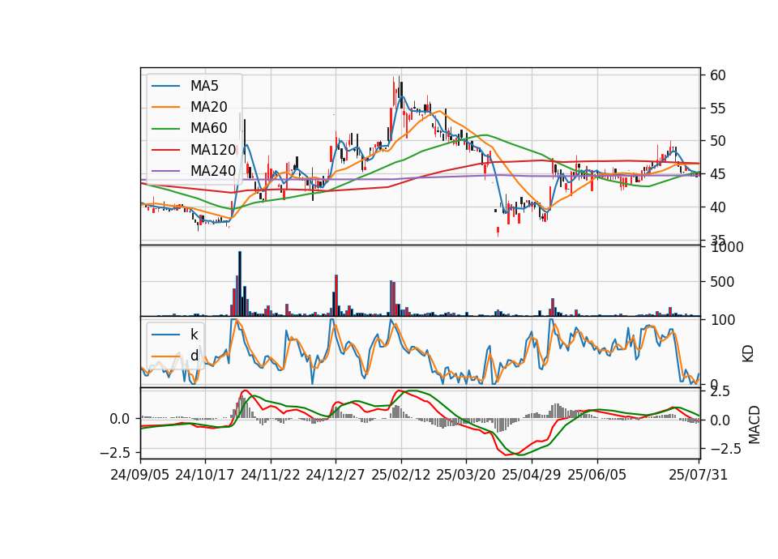This screenshot has height=559, width=778.
Task: Click the lowest red candlestick near 35 in April 2025
Action: [498, 231]
